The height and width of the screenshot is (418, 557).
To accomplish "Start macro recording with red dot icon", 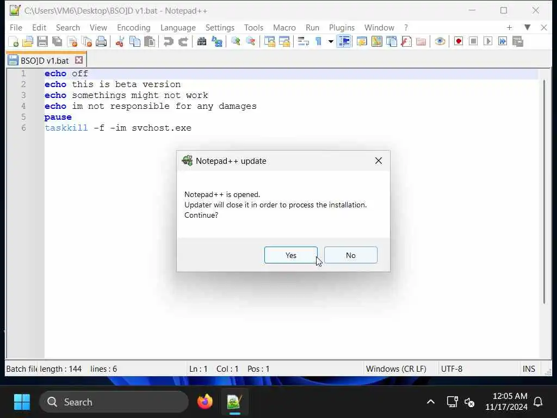I will (458, 41).
